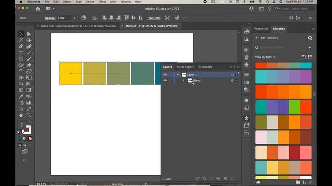Screen dimensions: 332x186
Task: Switch to Properties tab
Action: pyautogui.click(x=261, y=29)
